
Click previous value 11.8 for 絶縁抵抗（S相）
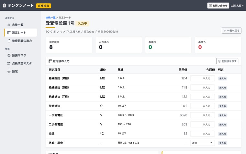(184, 88)
